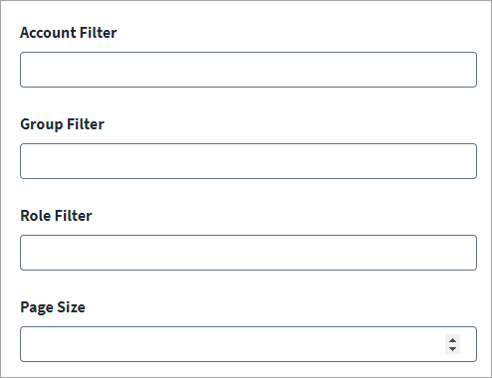
Task: Place cursor in the input below Page Size
Action: click(248, 344)
